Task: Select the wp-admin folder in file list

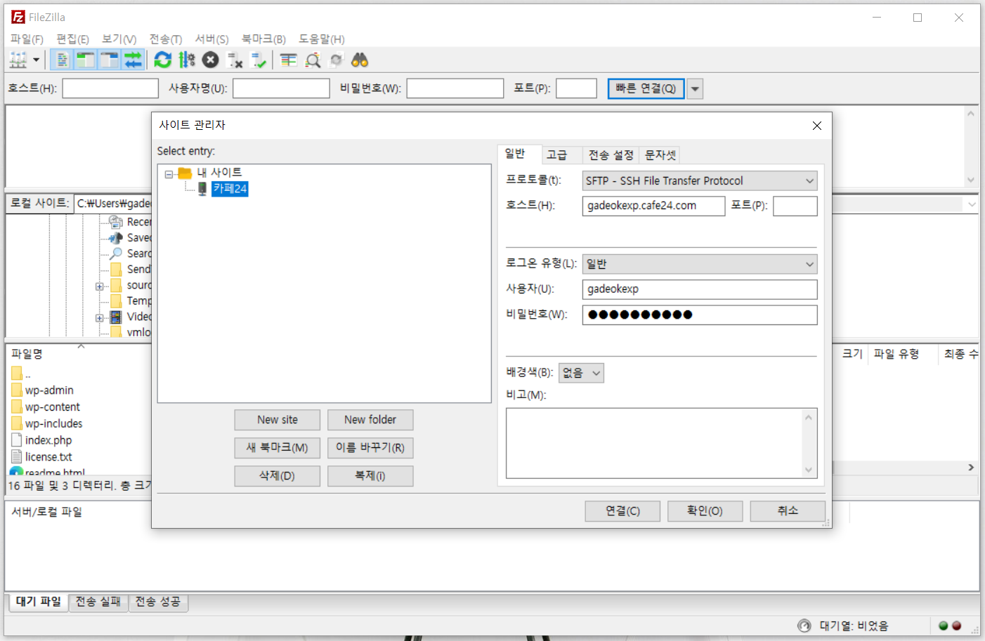Action: pyautogui.click(x=49, y=390)
